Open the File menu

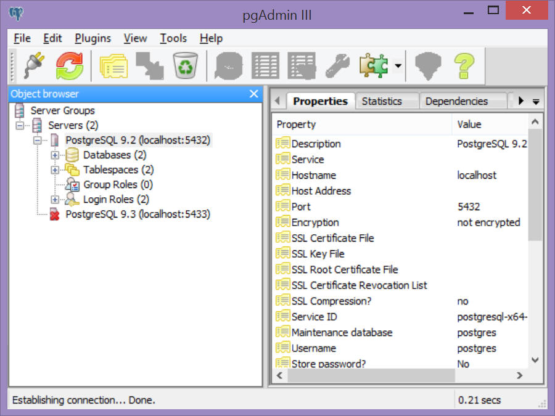coord(22,38)
